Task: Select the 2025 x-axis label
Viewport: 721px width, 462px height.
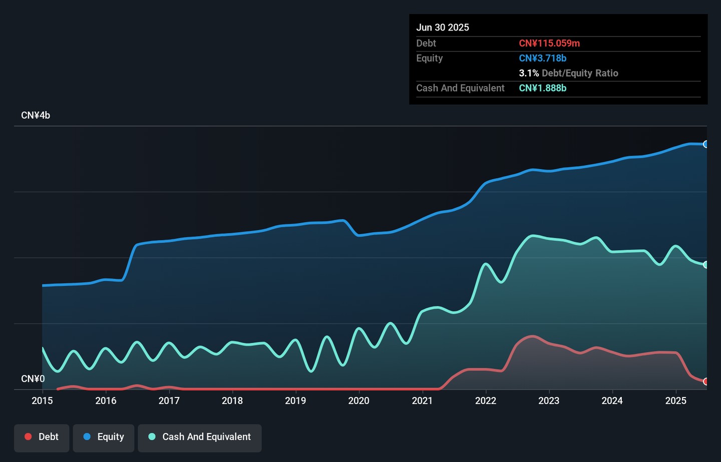Action: coord(675,400)
